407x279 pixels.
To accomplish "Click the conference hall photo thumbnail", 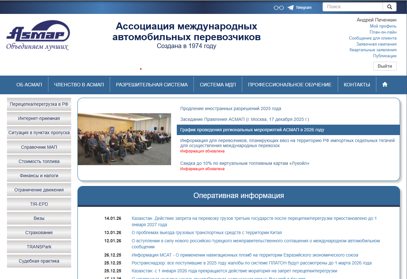I will pyautogui.click(x=124, y=139).
